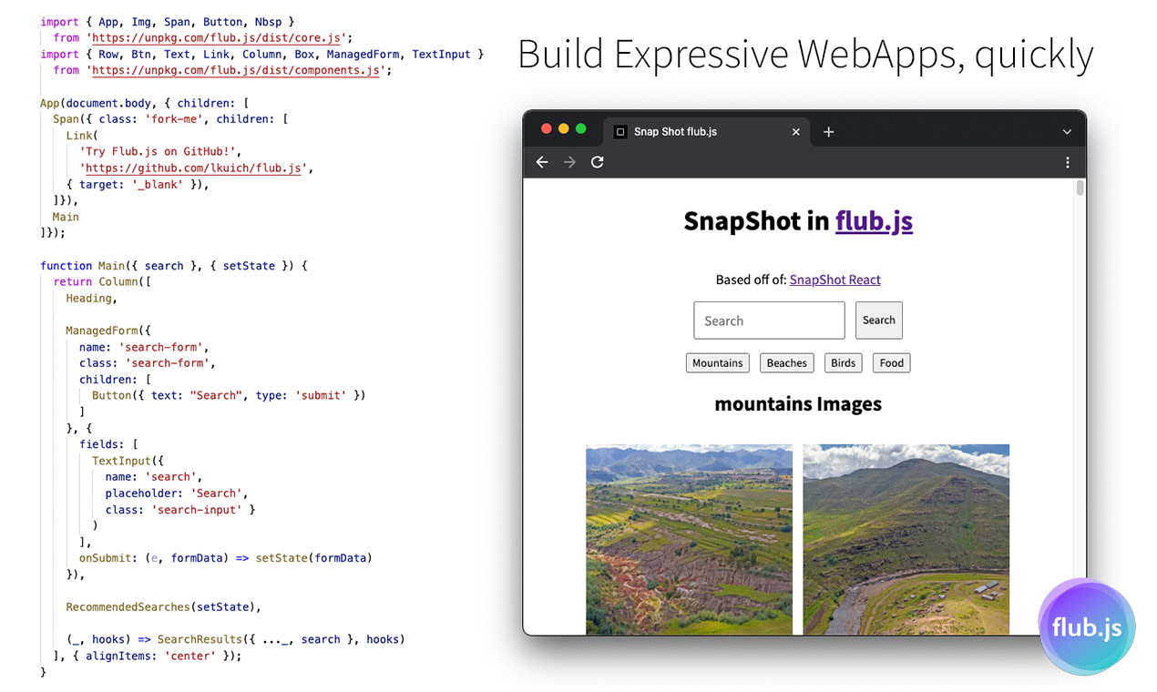
Task: Open the tab search chevron dropdown
Action: [x=1066, y=131]
